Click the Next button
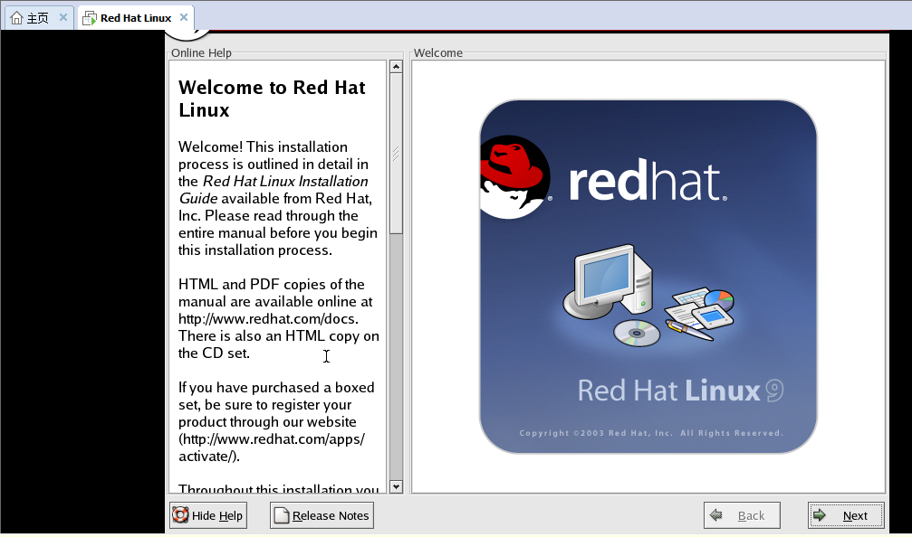The height and width of the screenshot is (537, 912). coord(846,515)
